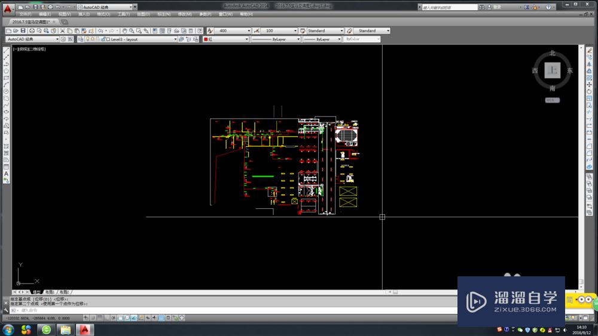
Task: Open AutoCAD 经典 workspace dropdown in title bar
Action: pyautogui.click(x=105, y=7)
